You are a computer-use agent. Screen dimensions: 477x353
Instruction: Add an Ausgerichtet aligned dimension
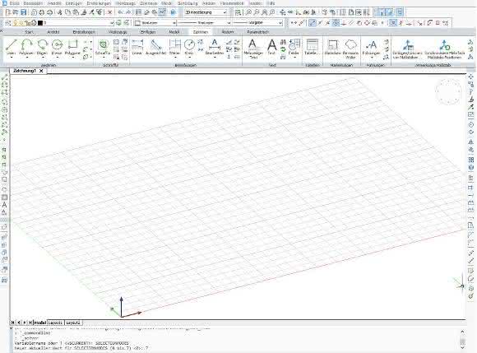[x=155, y=47]
